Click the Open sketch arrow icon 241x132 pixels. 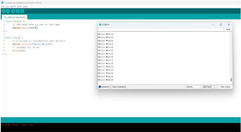18,11
